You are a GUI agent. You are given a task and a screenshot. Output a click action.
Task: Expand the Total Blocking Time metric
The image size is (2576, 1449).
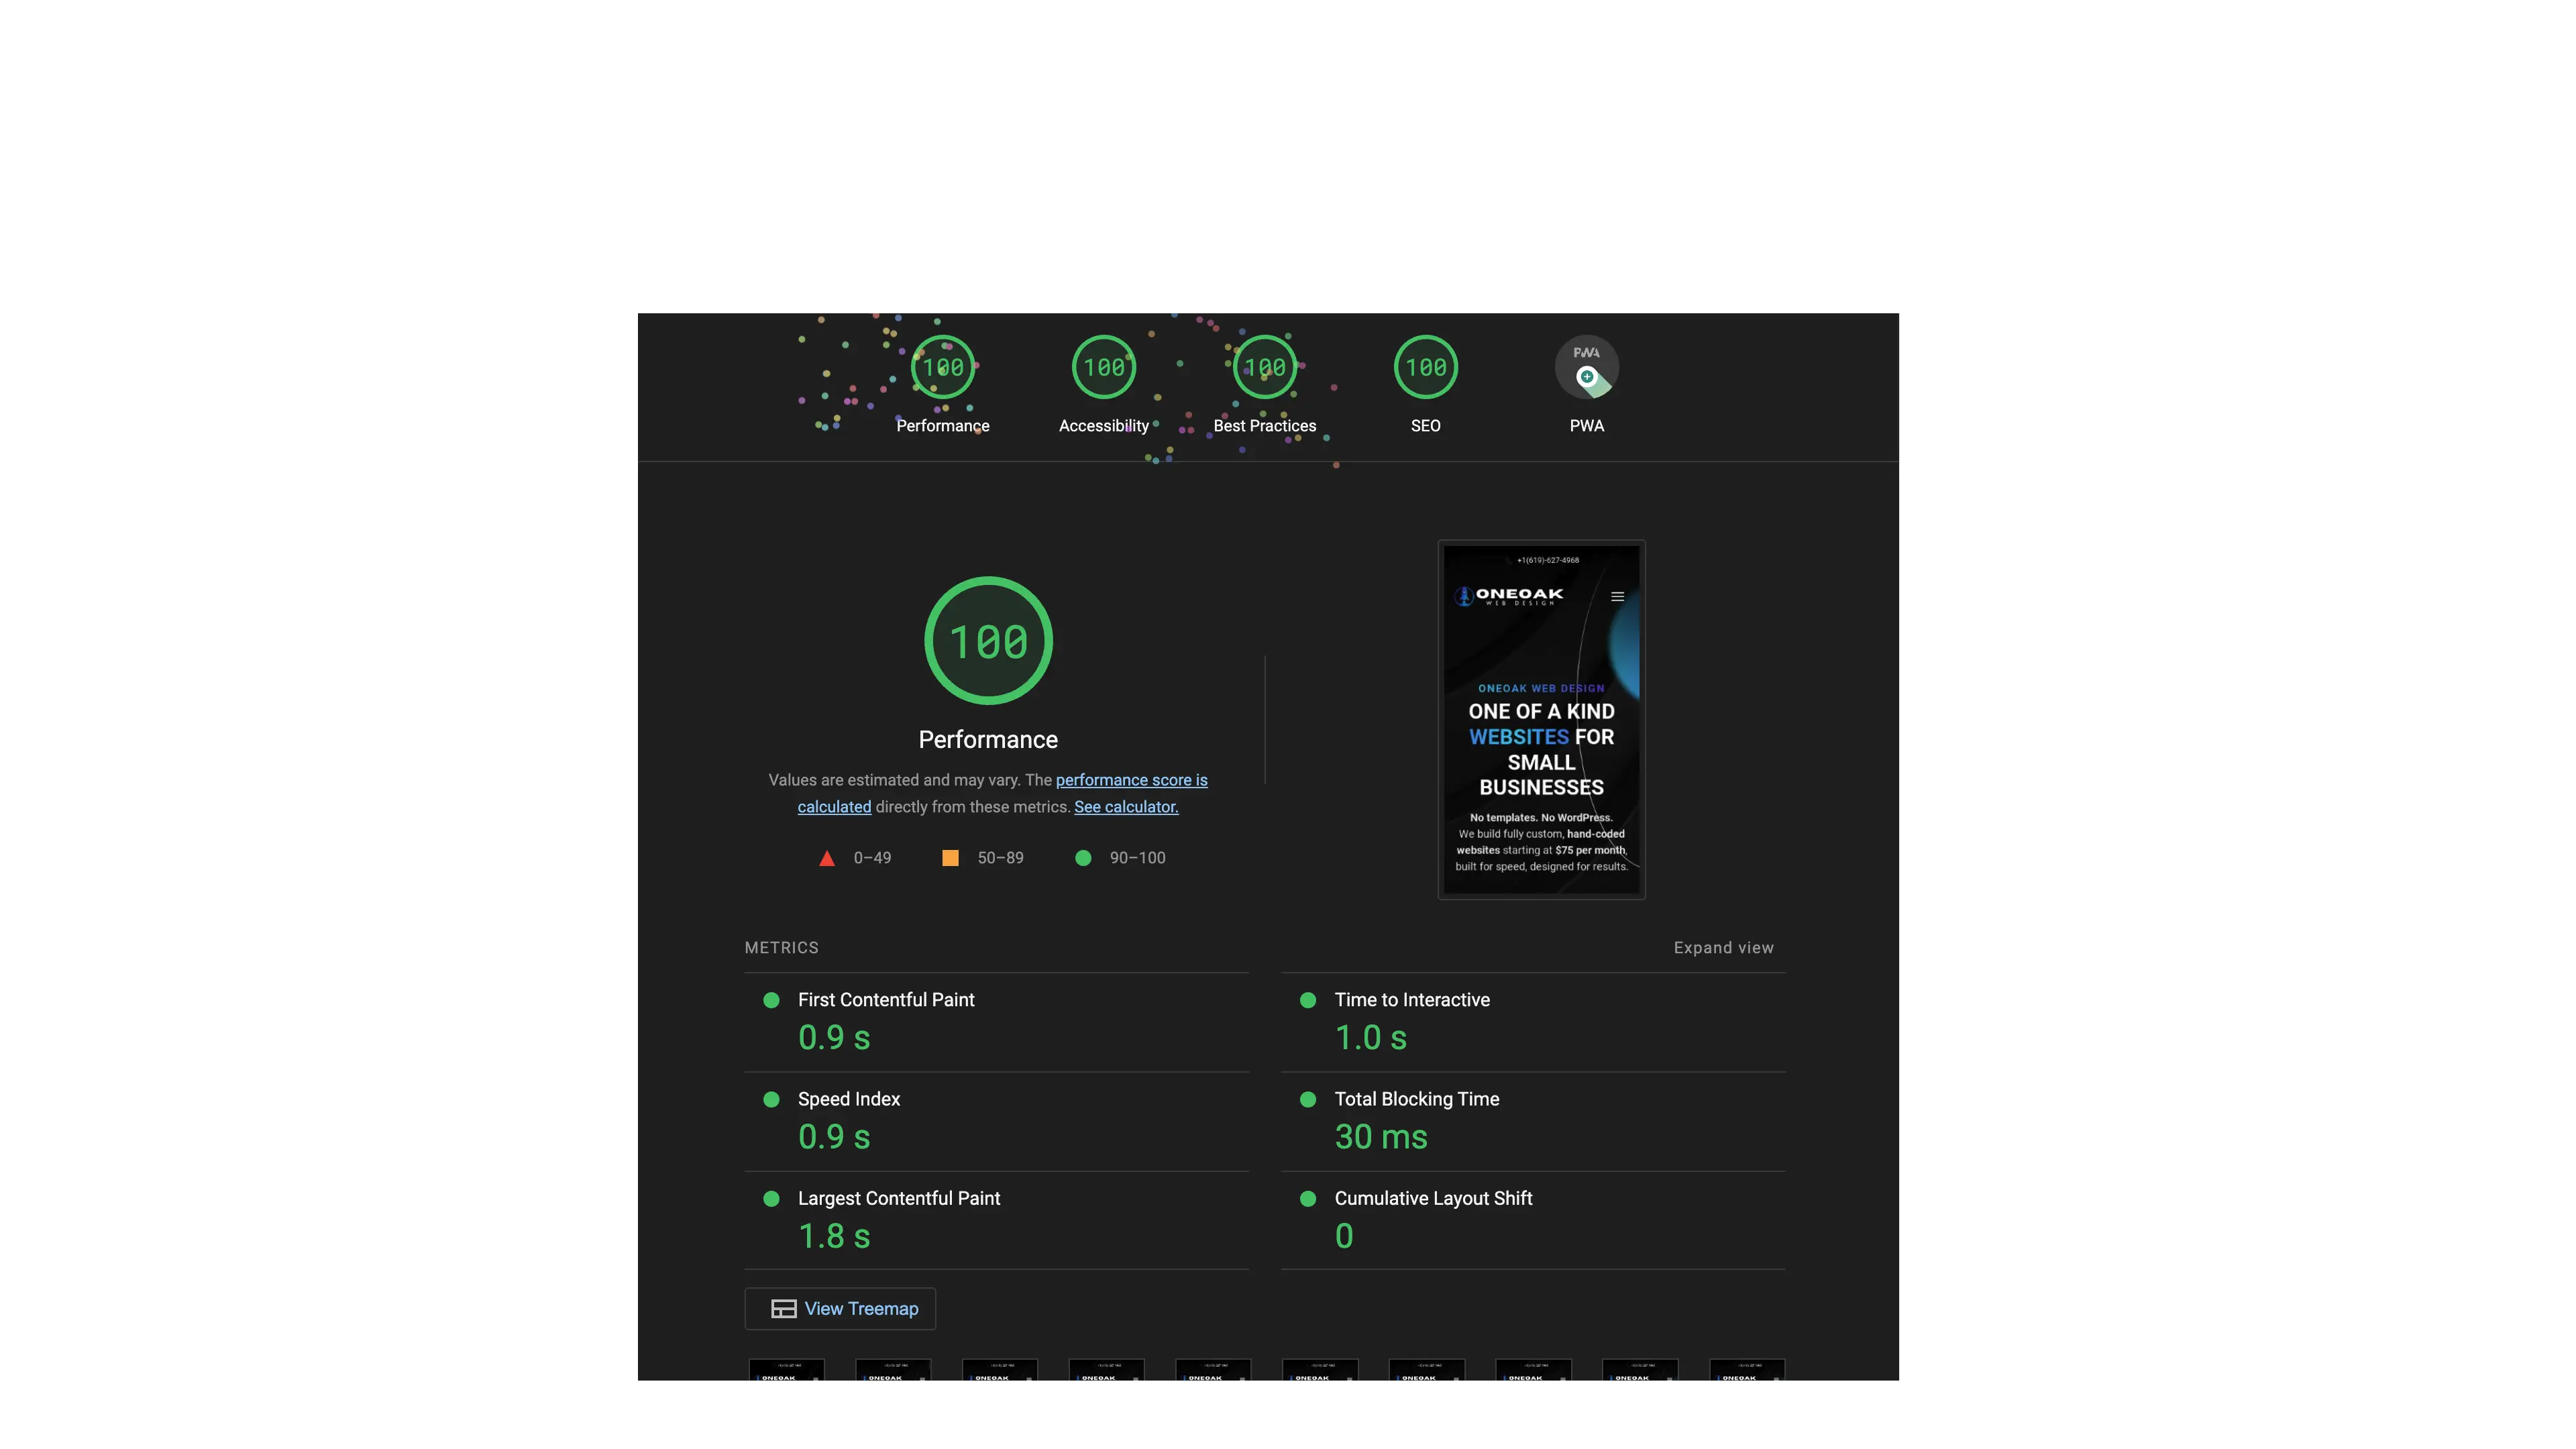pyautogui.click(x=1416, y=1099)
